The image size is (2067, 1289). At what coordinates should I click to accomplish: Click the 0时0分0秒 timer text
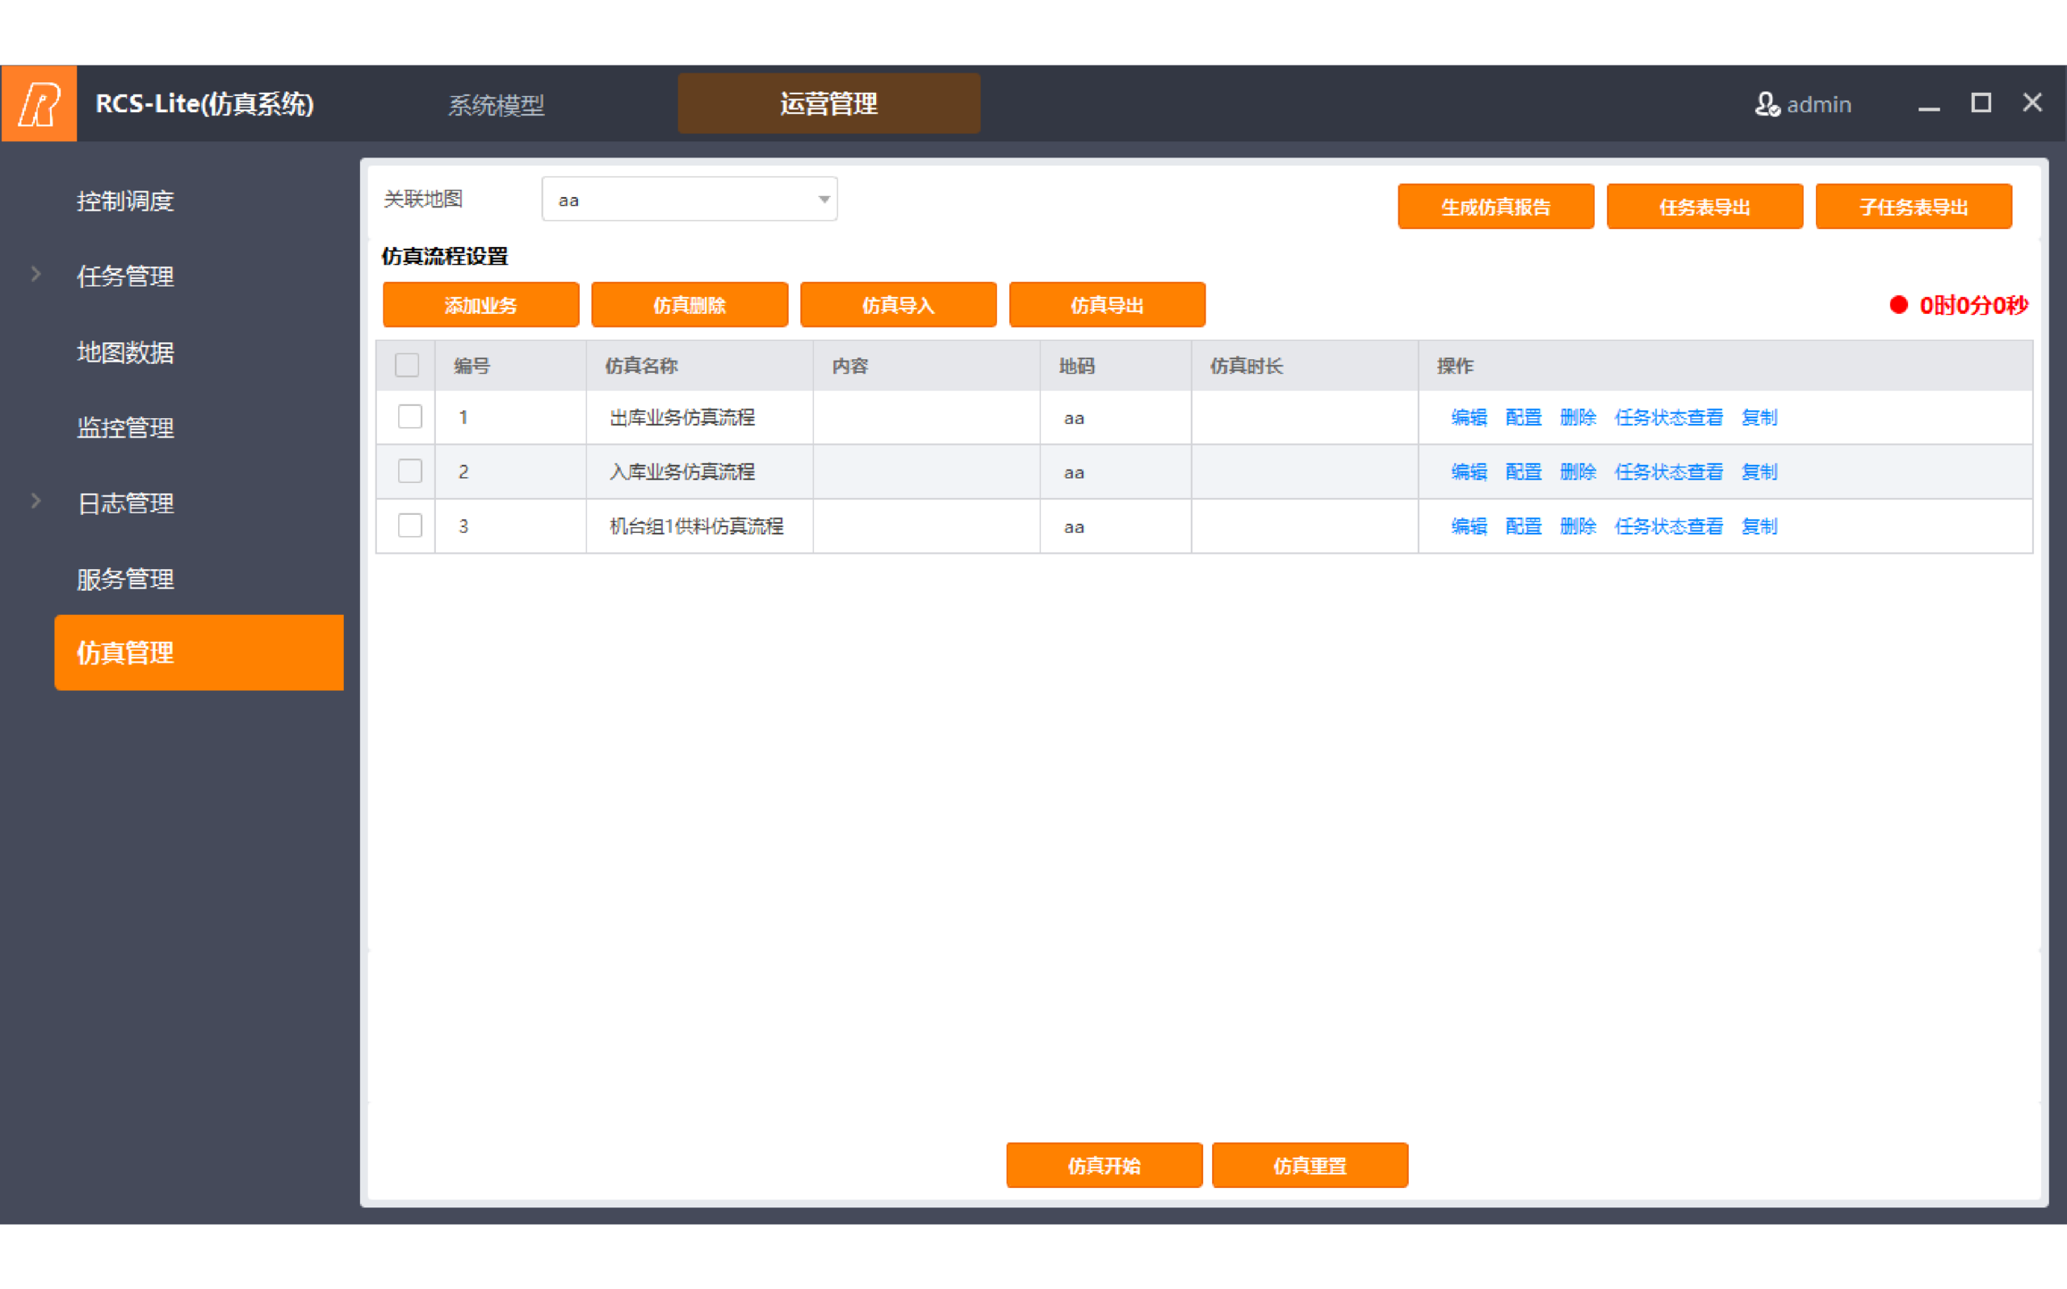click(1973, 305)
